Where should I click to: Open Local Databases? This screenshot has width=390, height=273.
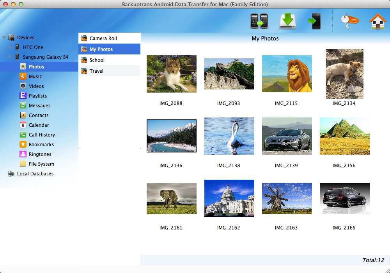coord(35,173)
